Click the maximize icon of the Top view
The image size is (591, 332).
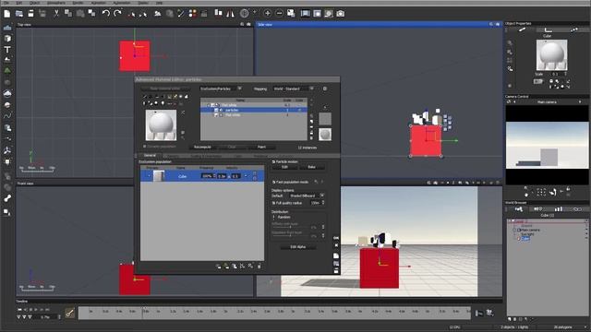(248, 24)
